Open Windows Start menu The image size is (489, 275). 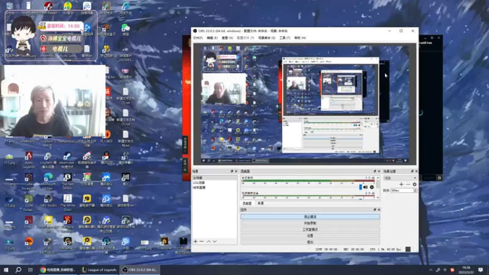tap(6, 269)
